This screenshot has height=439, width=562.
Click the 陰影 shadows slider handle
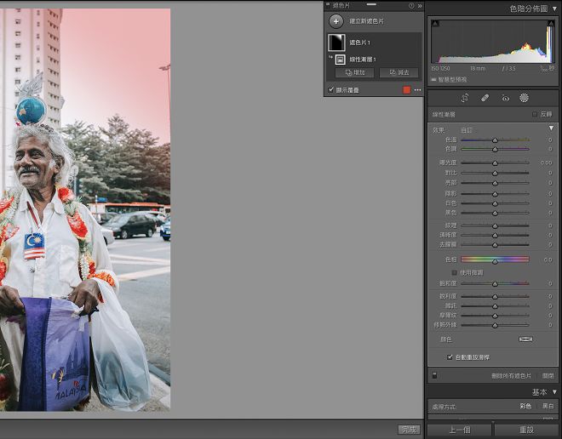495,194
